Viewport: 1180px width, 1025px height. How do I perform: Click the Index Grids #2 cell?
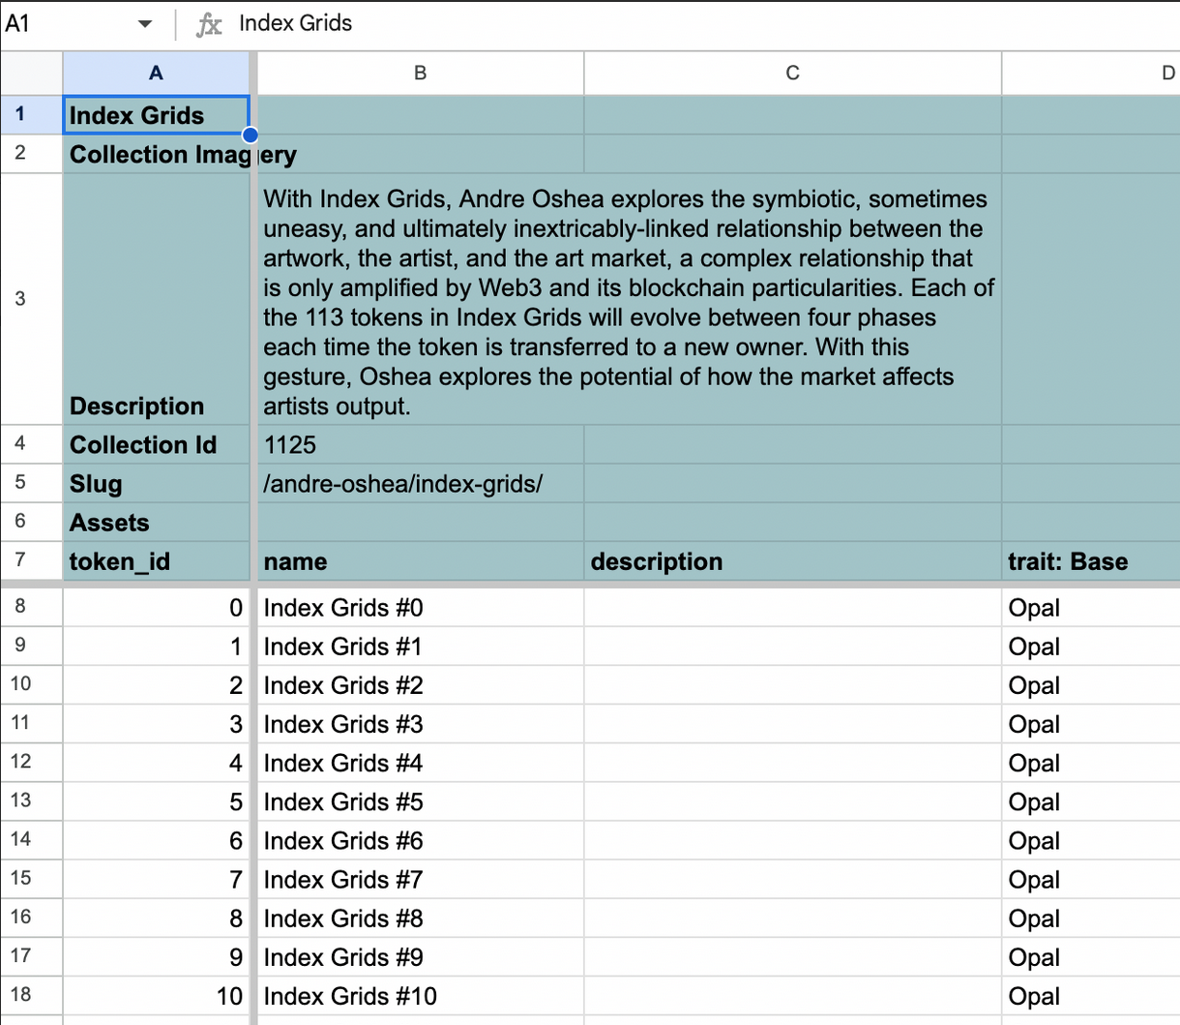point(420,685)
